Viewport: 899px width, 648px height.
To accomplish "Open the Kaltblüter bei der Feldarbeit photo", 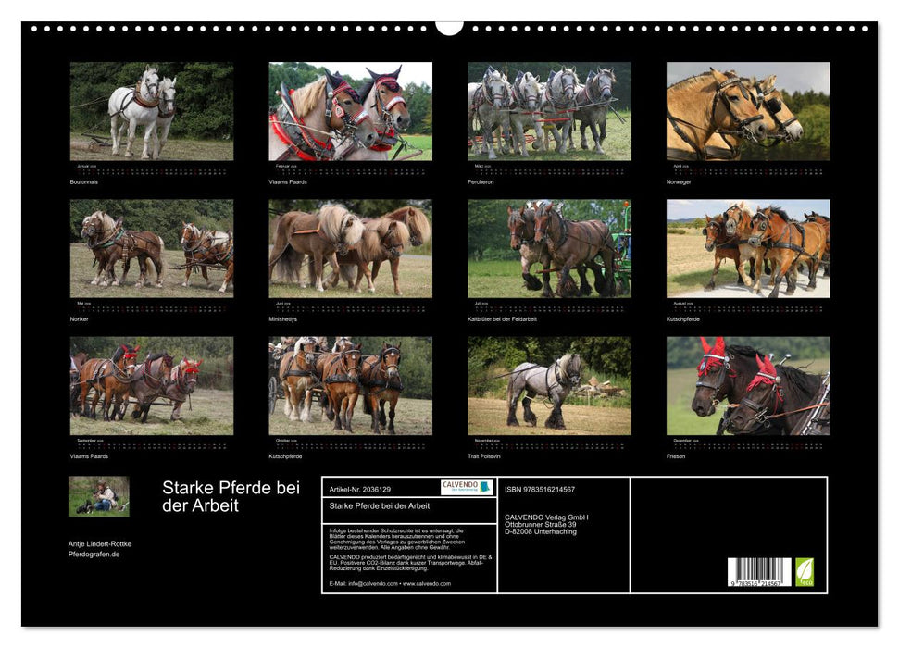I will click(549, 248).
